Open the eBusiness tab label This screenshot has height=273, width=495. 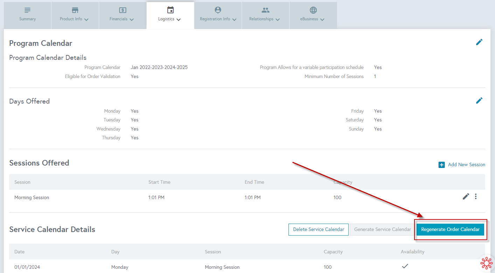point(308,19)
